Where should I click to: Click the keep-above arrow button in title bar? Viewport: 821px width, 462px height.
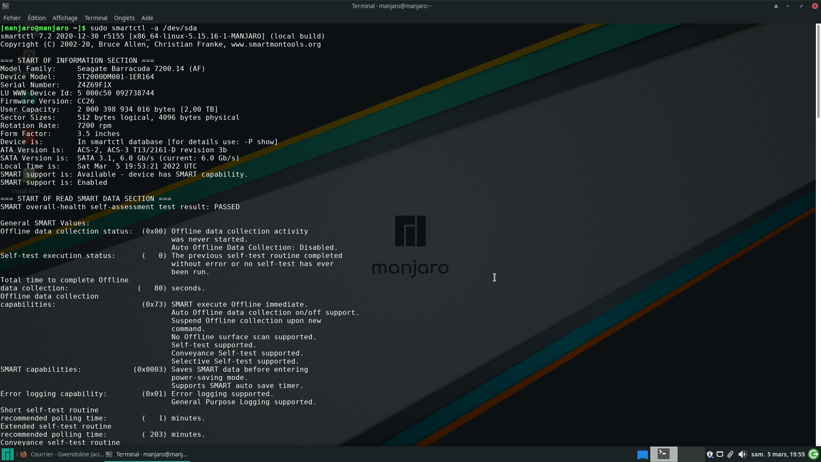(776, 6)
